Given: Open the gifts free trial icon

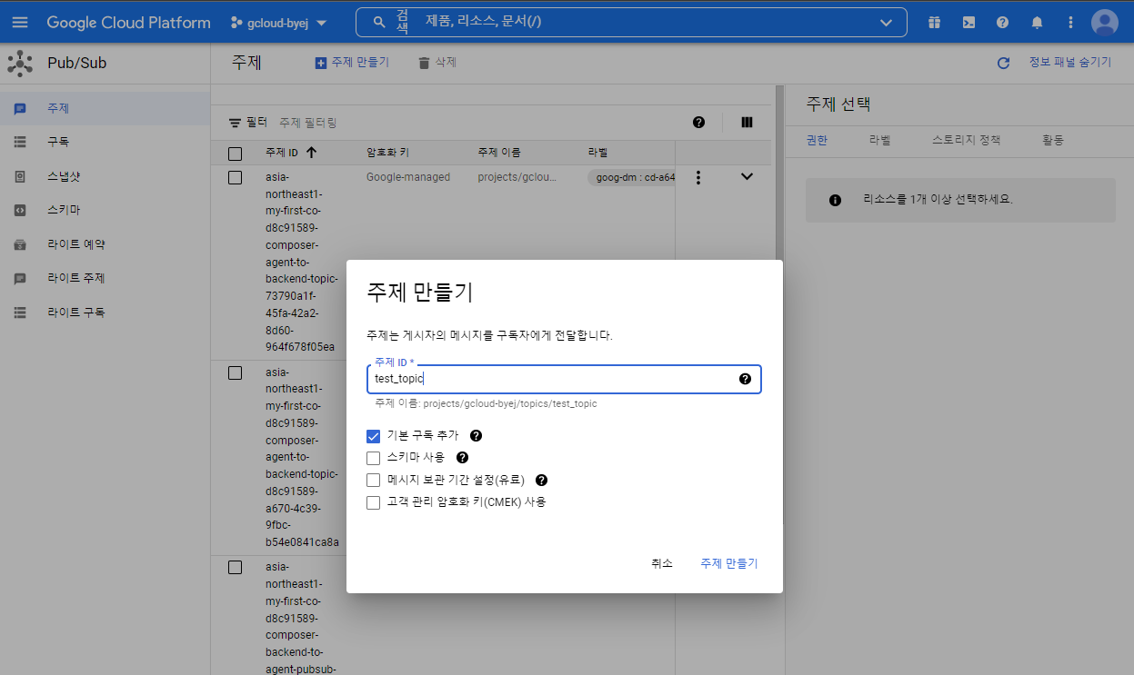Looking at the screenshot, I should 934,23.
